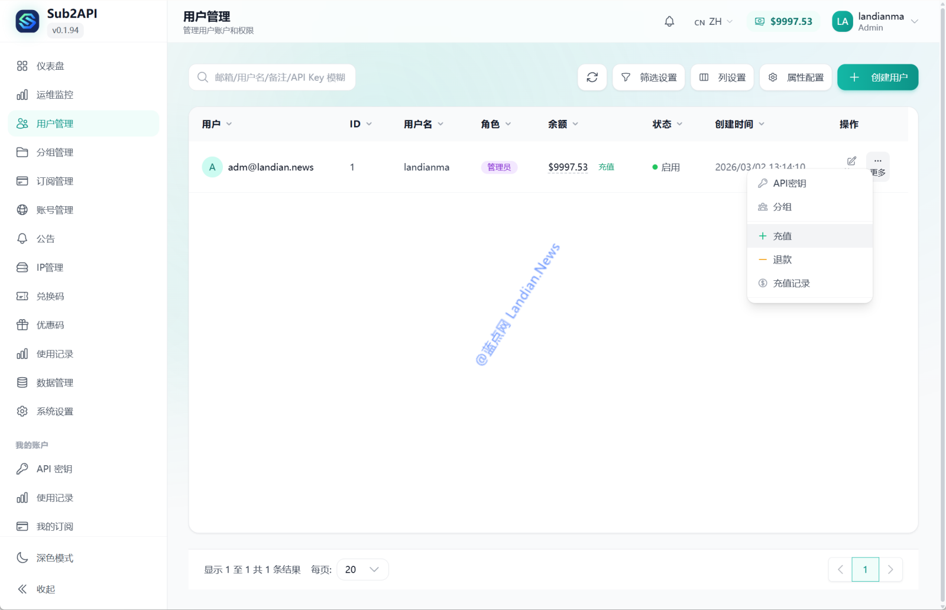Open 系统设置 system settings
The height and width of the screenshot is (610, 946).
tap(54, 411)
